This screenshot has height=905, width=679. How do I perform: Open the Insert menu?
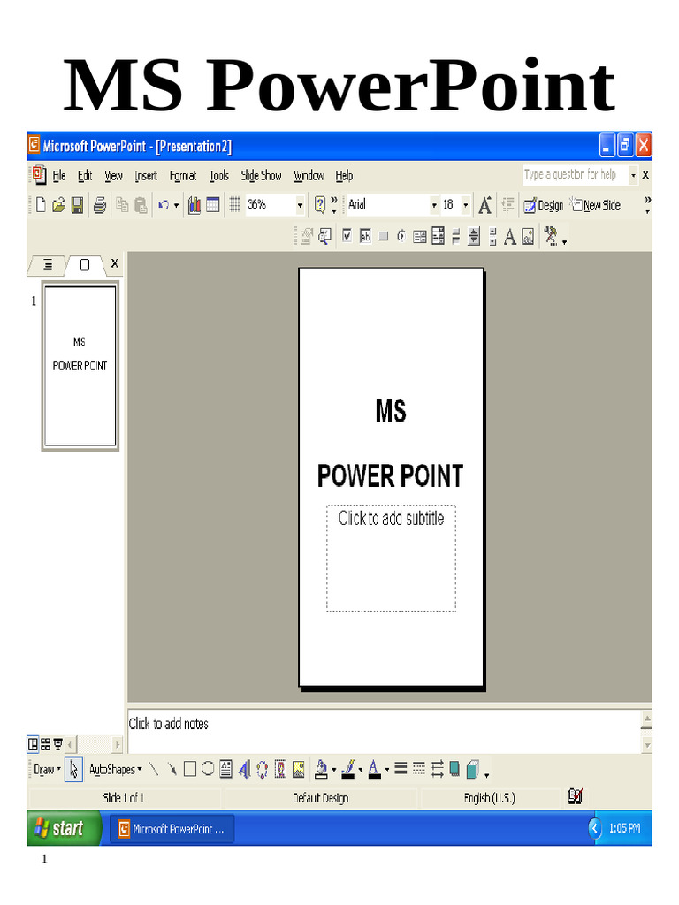pyautogui.click(x=146, y=176)
